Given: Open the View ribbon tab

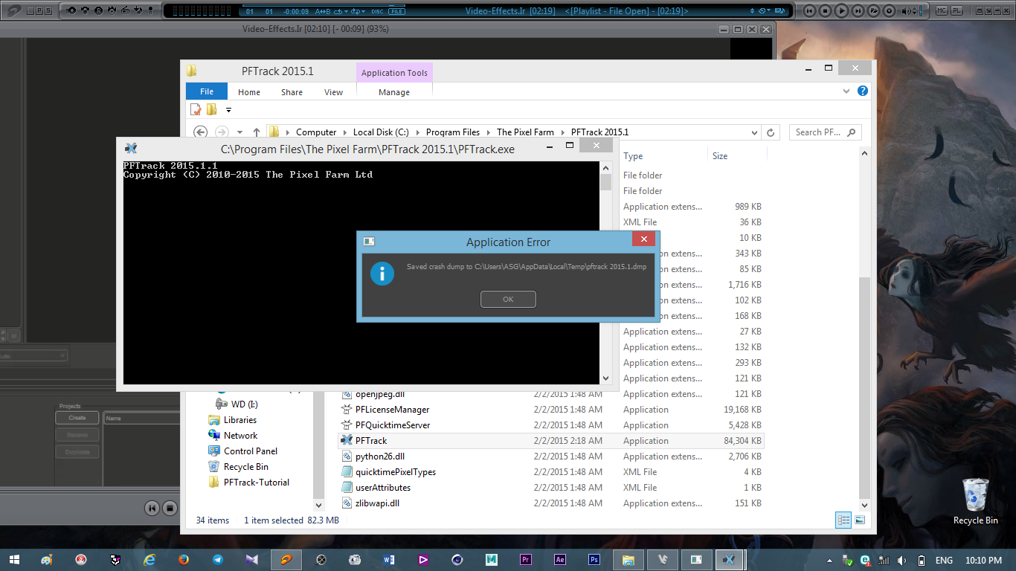Looking at the screenshot, I should coord(333,92).
